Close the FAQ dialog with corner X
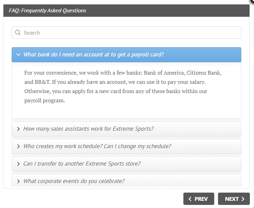The width and height of the screenshot is (254, 208). [x=252, y=2]
